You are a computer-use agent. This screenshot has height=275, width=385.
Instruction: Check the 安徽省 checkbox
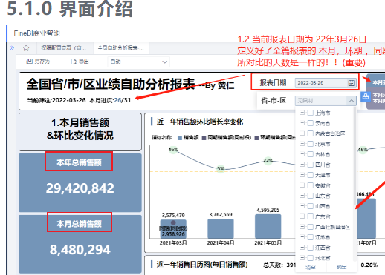tap(310, 185)
